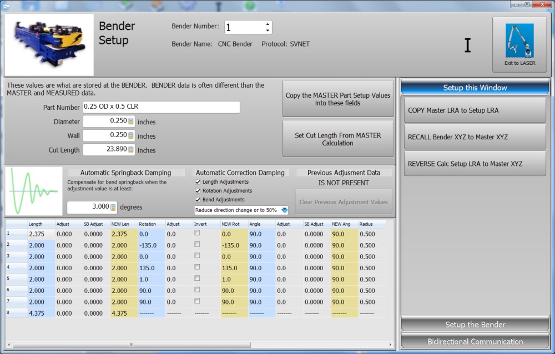
Task: Open the Bidirectional Communication section
Action: 475,342
